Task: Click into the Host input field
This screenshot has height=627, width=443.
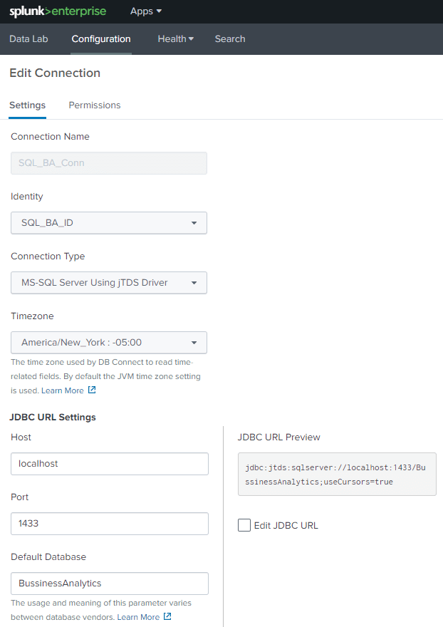Action: point(109,463)
